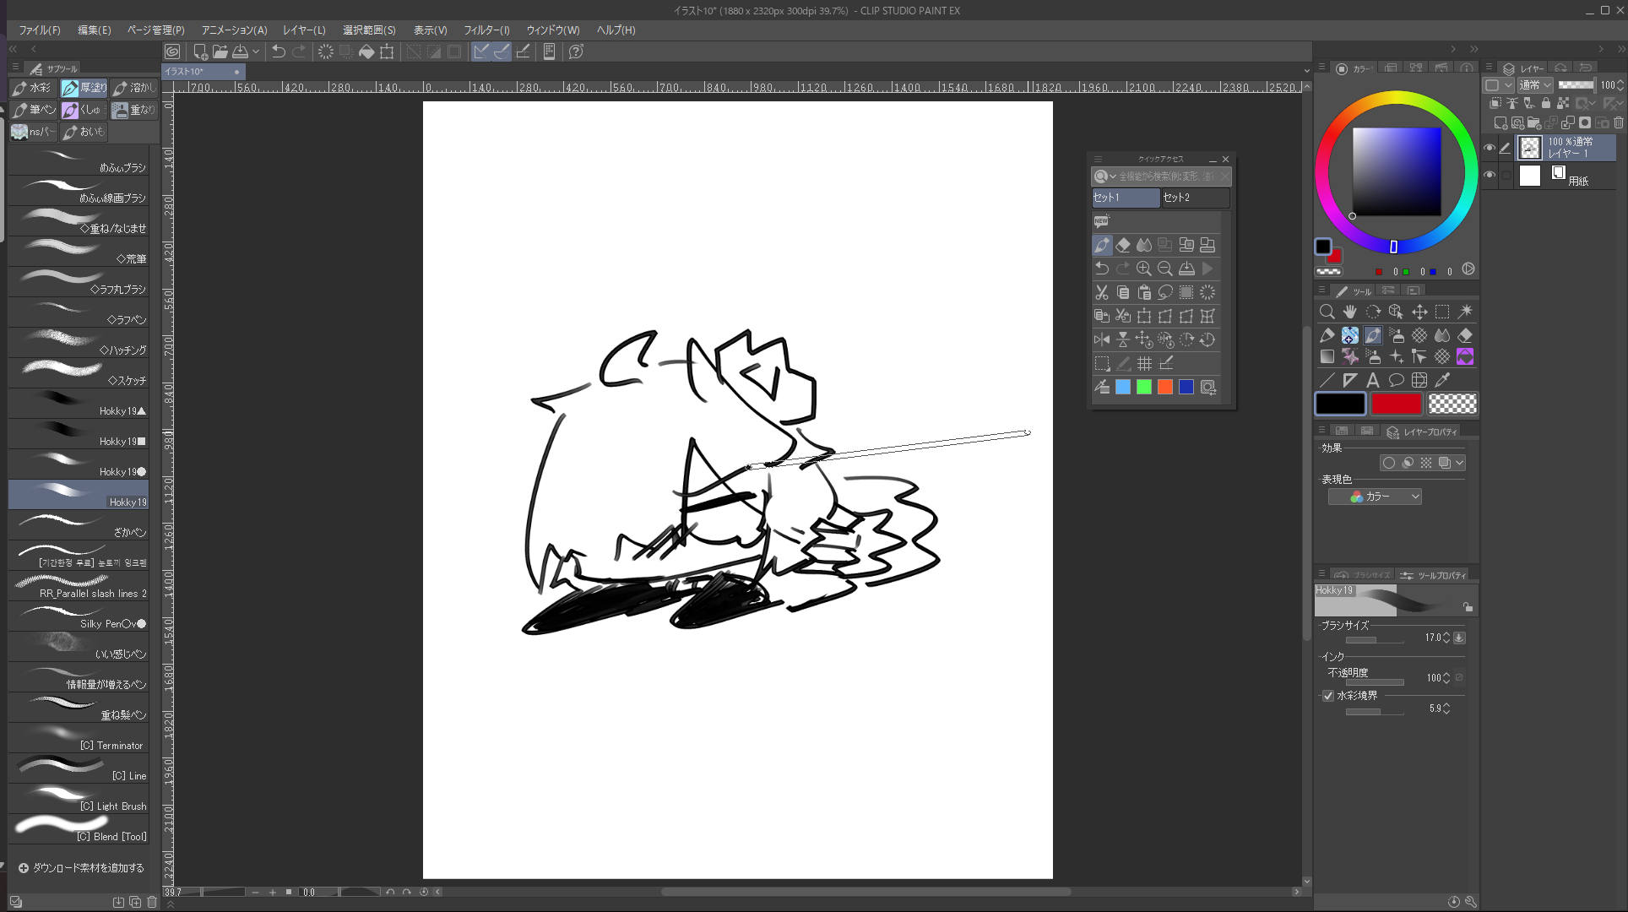Select the Zoom magnifier tool

1327,312
